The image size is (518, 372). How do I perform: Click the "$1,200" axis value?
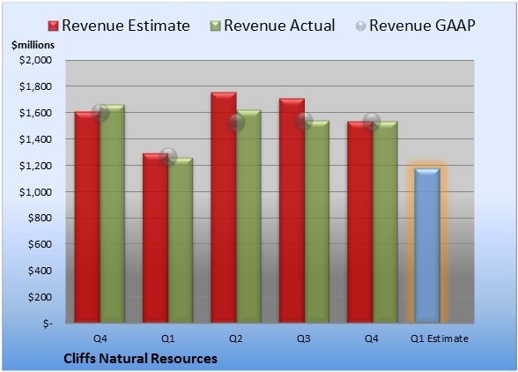[x=35, y=166]
